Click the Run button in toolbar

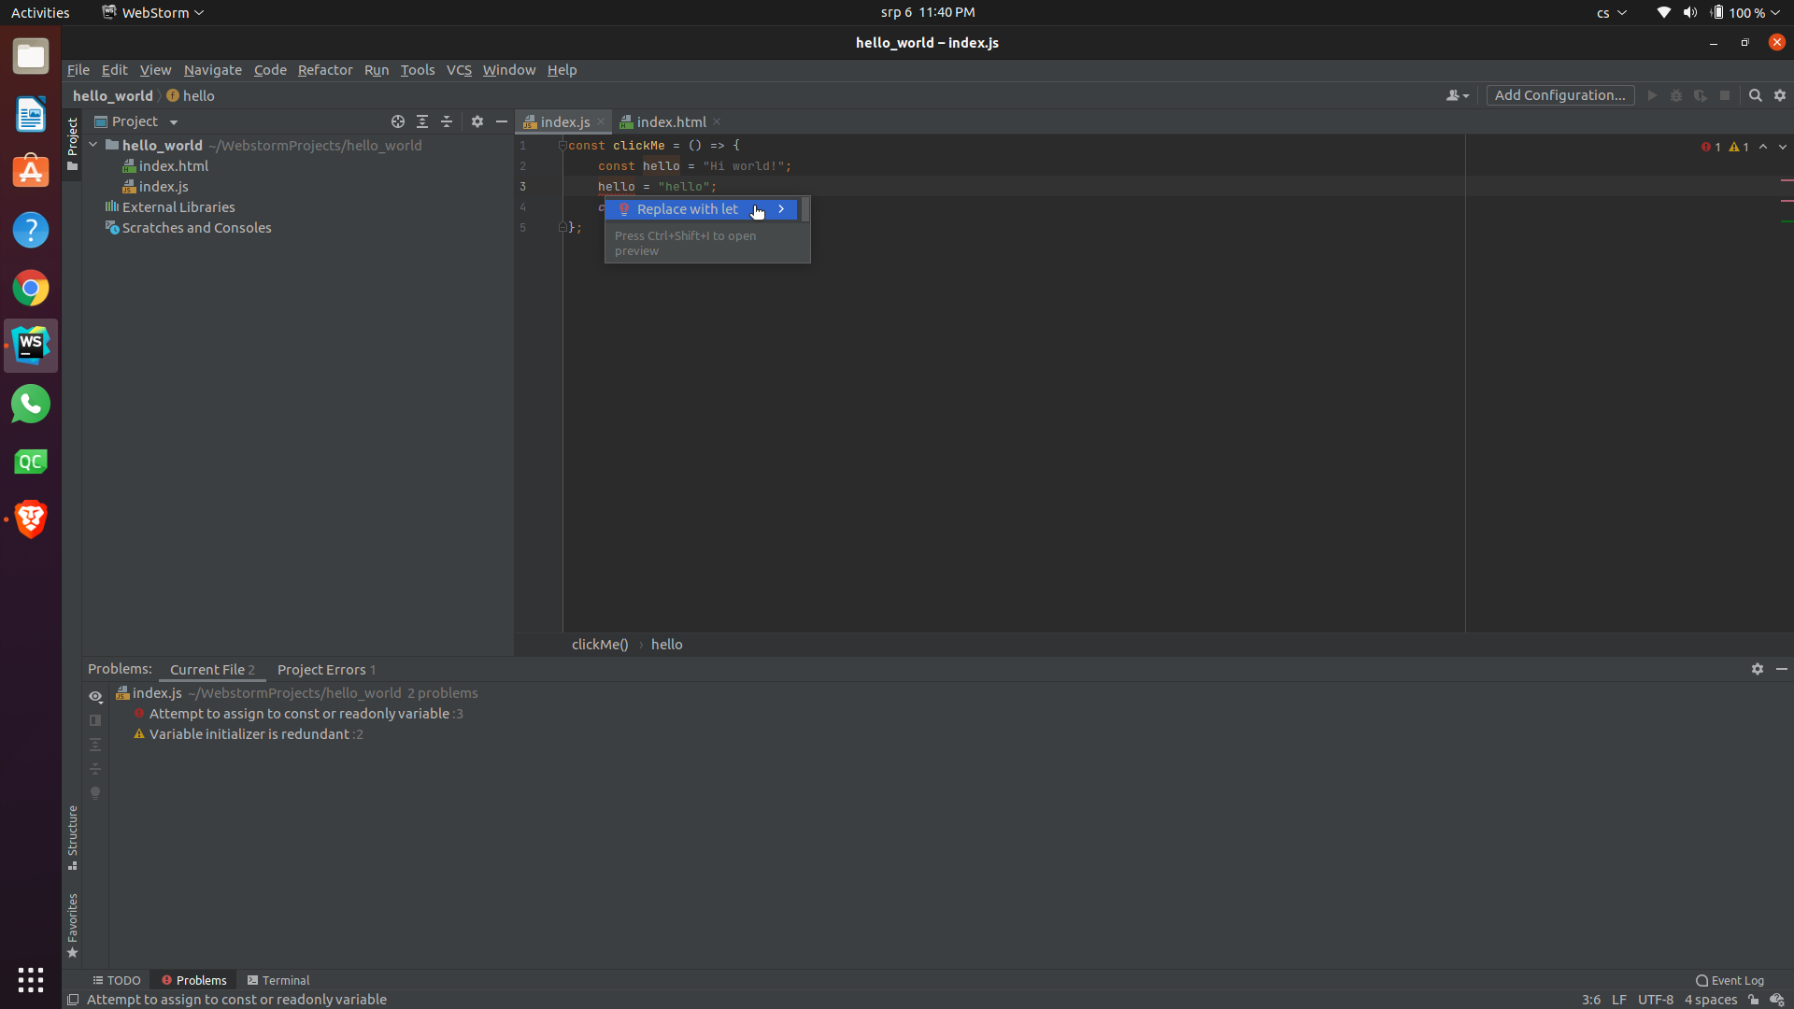[x=1652, y=96]
